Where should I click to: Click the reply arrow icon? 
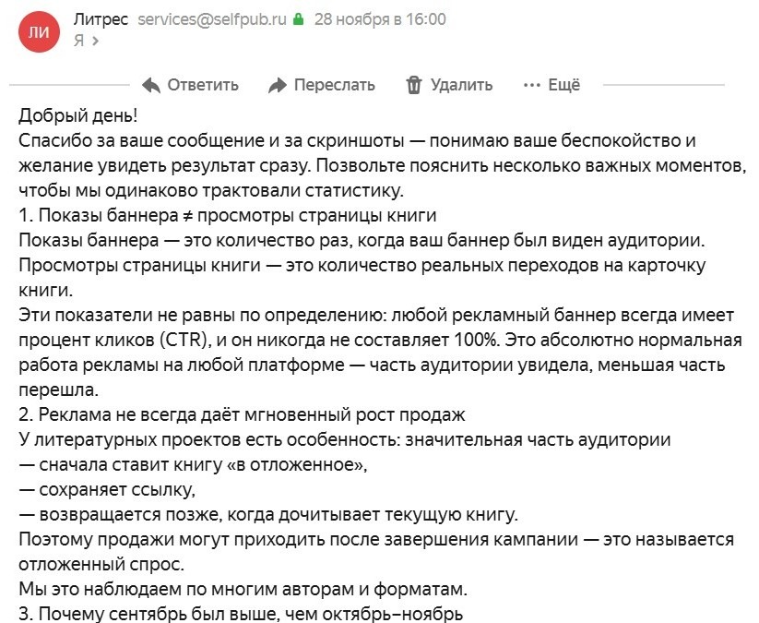click(152, 85)
